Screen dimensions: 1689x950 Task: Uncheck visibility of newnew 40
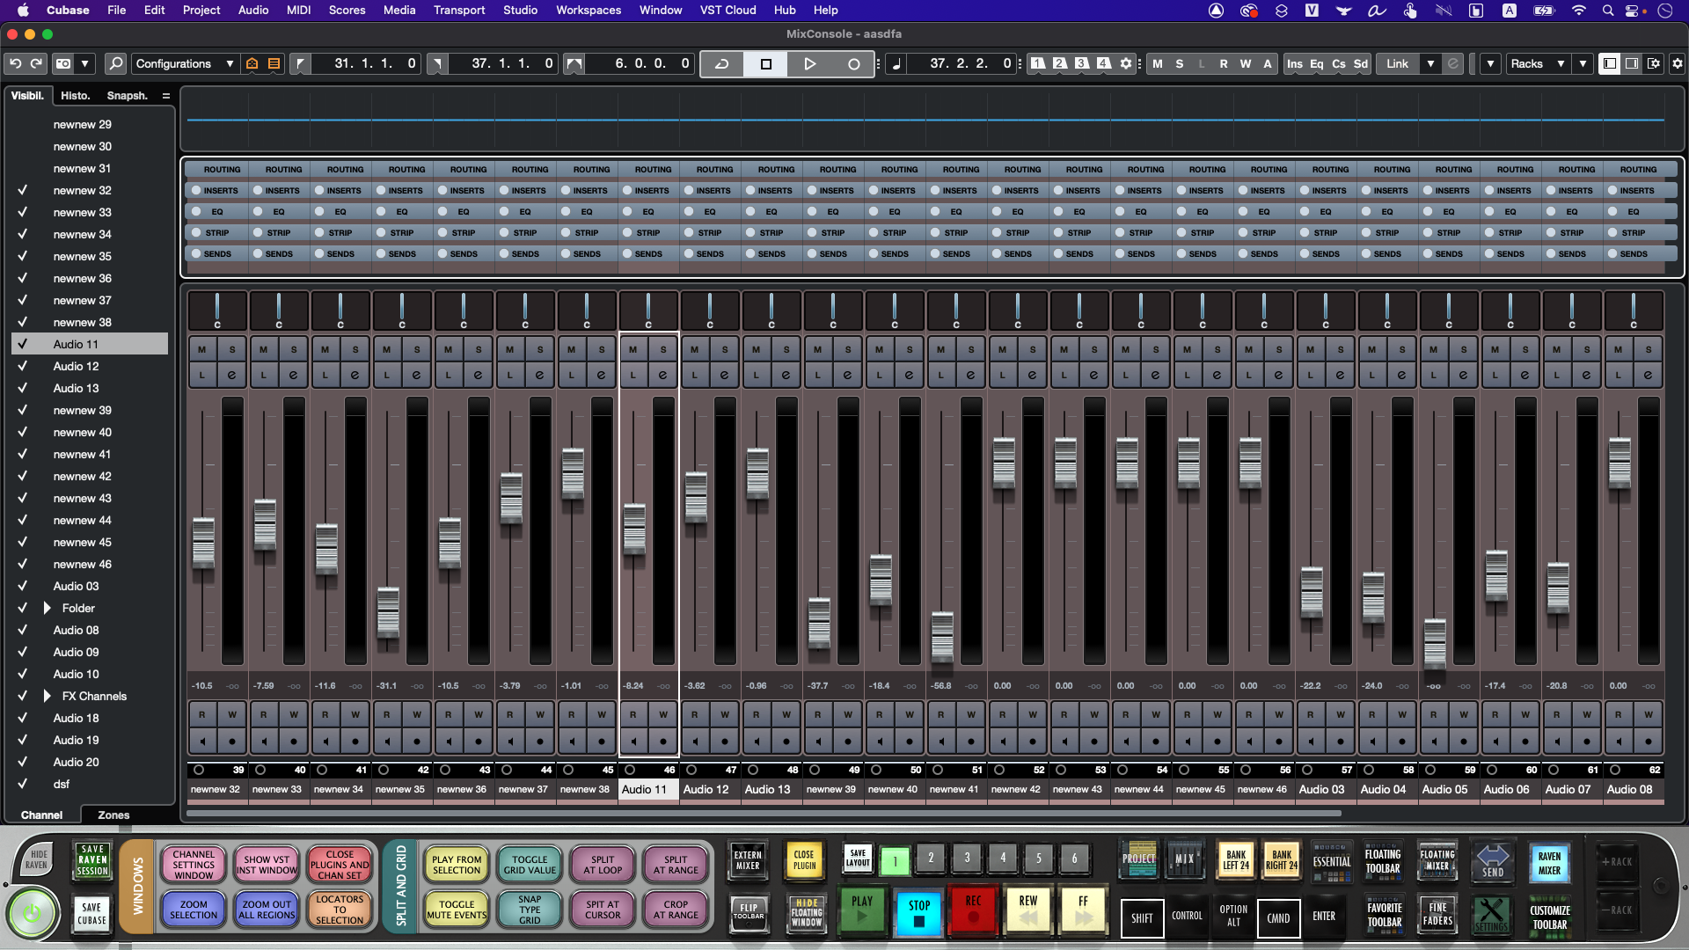pyautogui.click(x=23, y=432)
